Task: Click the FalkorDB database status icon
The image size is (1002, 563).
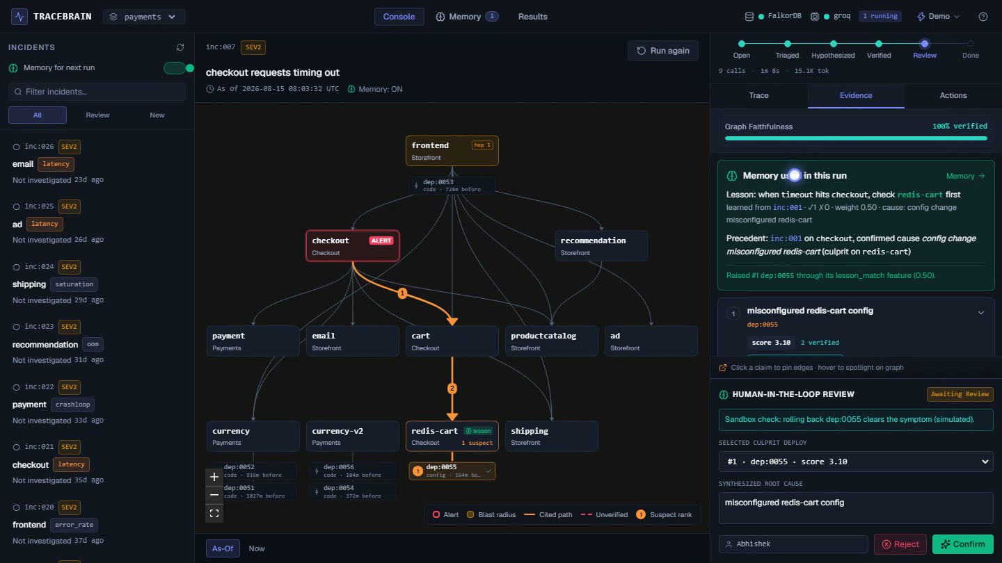Action: [x=749, y=16]
